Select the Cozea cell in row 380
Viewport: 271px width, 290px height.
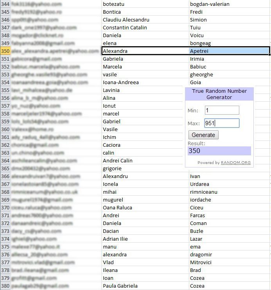[x=229, y=286]
